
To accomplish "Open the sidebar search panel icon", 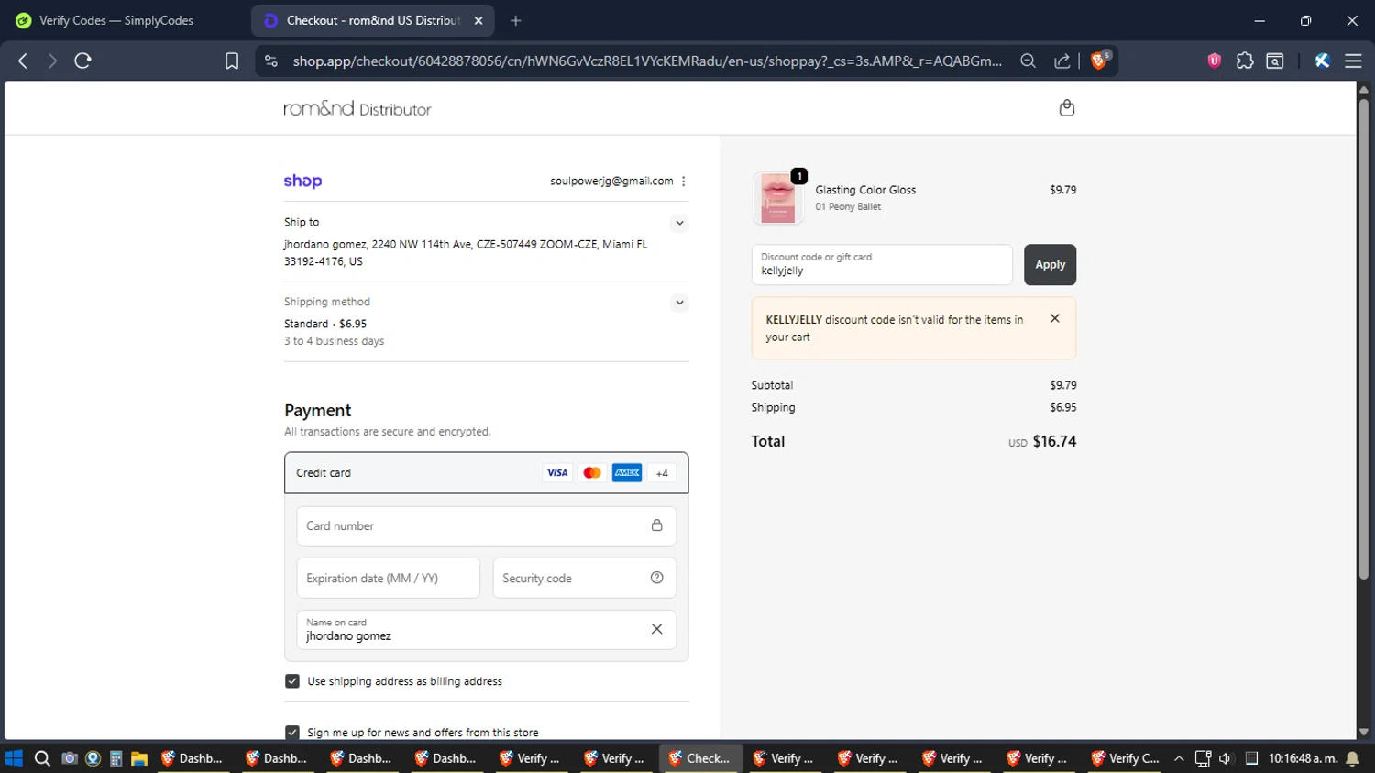I will [x=1275, y=61].
